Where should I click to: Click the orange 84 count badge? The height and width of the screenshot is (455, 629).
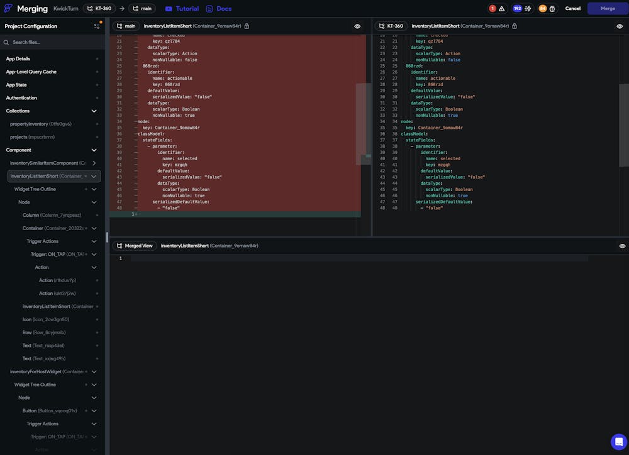(x=542, y=8)
